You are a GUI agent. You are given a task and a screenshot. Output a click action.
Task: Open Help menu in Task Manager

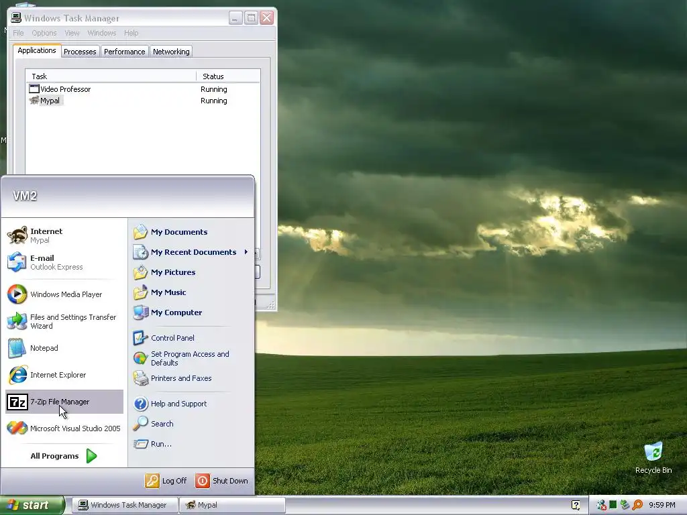[x=131, y=33]
